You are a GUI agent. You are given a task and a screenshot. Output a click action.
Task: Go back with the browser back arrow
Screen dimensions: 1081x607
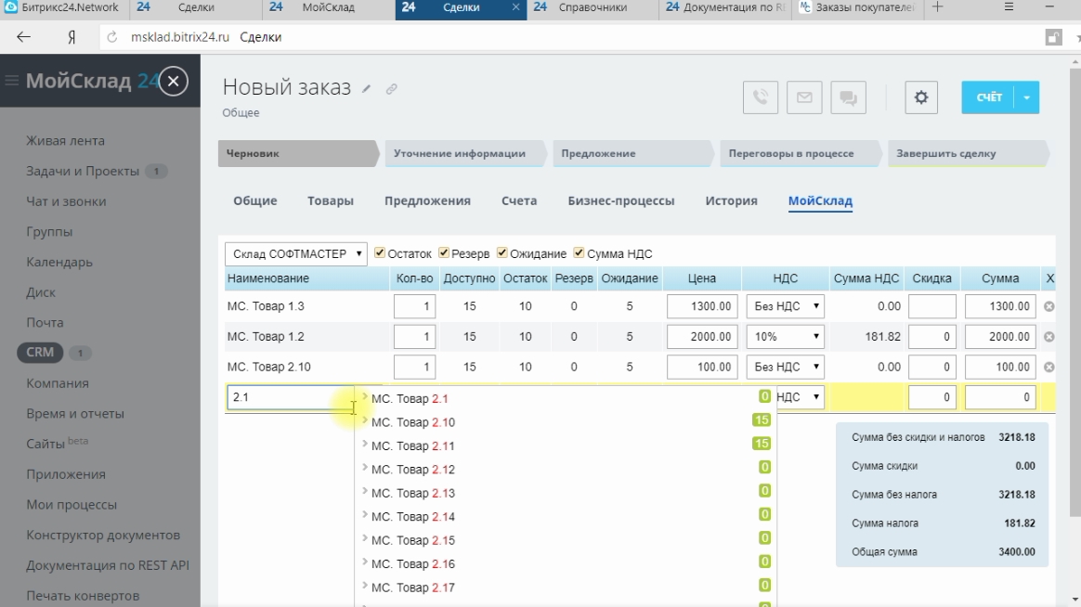24,37
